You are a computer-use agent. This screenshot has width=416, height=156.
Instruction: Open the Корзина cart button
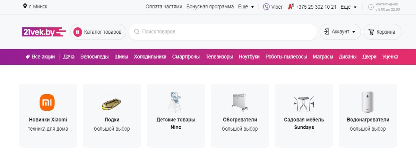click(382, 32)
